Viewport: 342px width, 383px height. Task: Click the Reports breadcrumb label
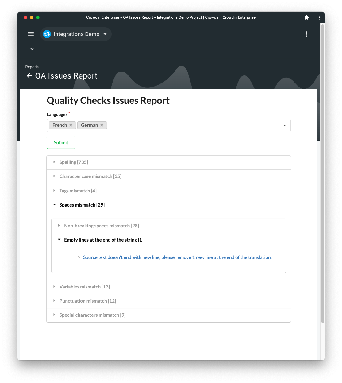(x=32, y=67)
